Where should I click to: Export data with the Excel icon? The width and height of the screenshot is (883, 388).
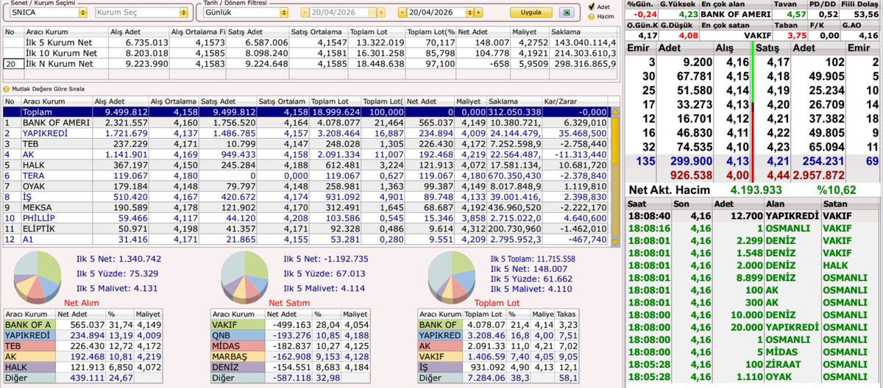[x=567, y=12]
